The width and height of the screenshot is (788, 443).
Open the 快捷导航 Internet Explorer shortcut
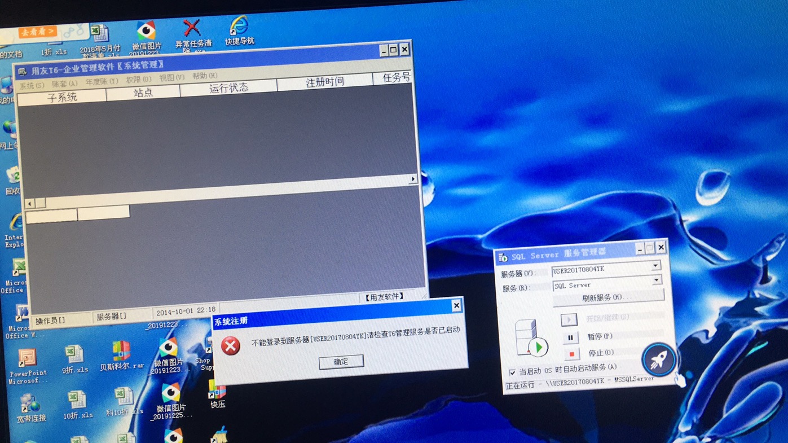239,31
